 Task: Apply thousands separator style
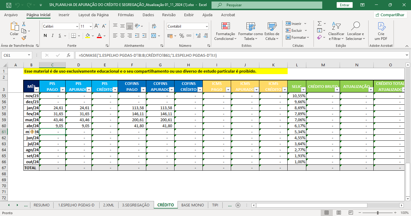tap(189, 36)
